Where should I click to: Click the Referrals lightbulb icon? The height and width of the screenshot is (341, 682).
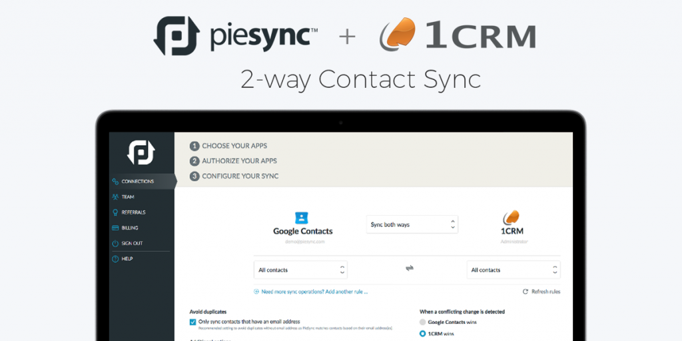click(115, 212)
